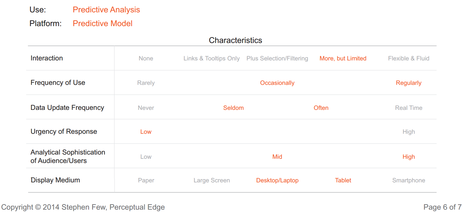Click "Rarely" in Frequency of Use row
Screen dimensions: 463x213
(x=146, y=83)
